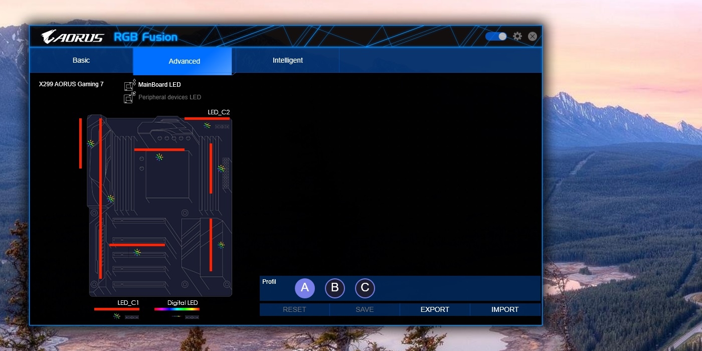
Task: Click the pin header icon under Digital LED
Action: [192, 317]
